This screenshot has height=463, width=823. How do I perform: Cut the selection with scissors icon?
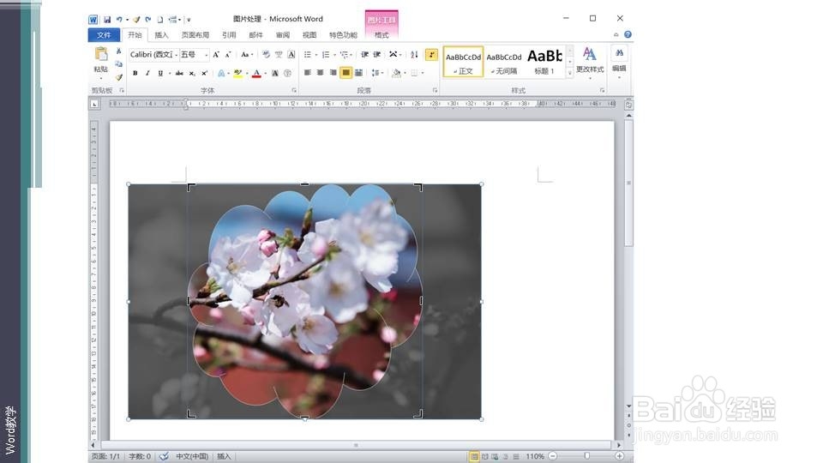118,51
